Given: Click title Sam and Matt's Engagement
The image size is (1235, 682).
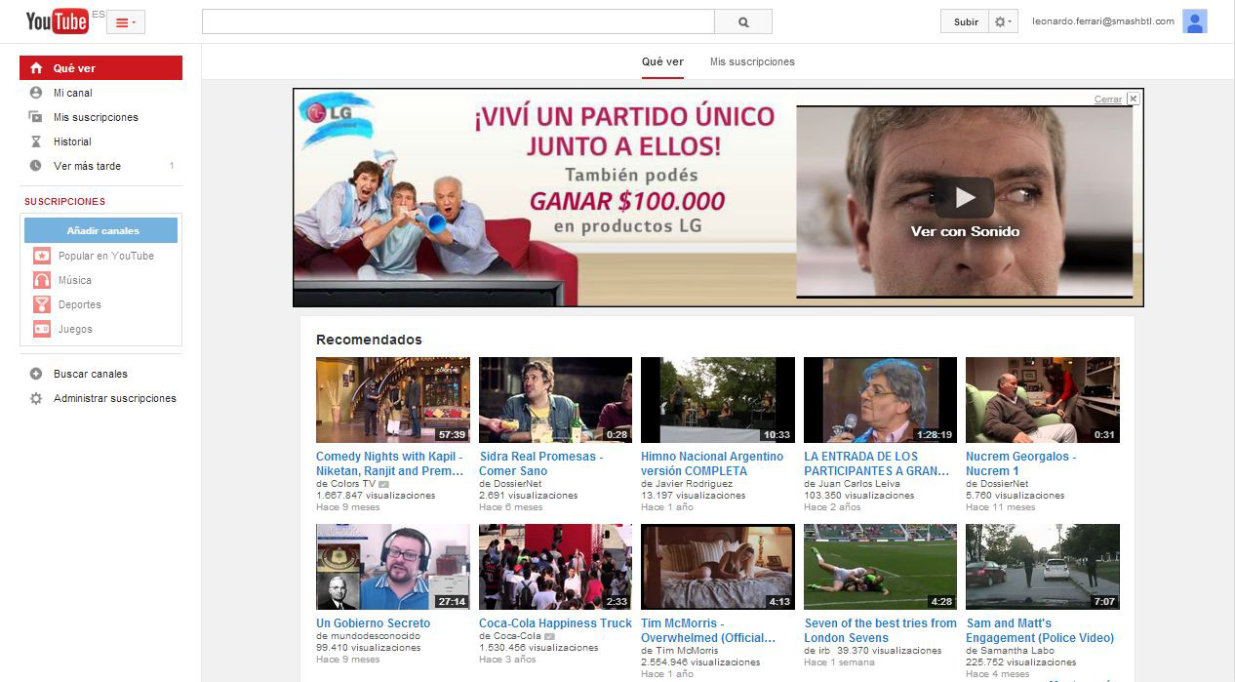Looking at the screenshot, I should 1040,630.
